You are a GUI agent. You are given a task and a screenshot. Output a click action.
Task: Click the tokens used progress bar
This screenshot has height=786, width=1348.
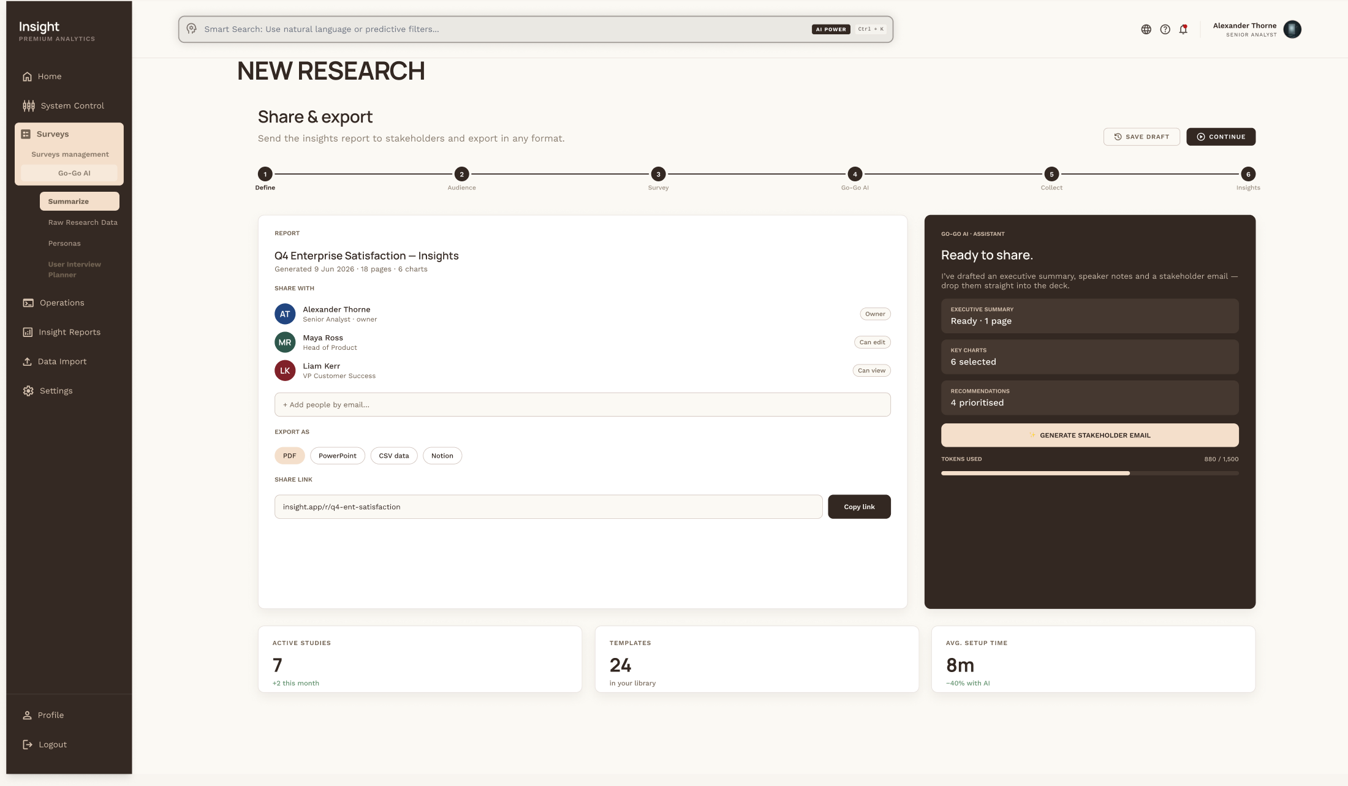pos(1089,473)
